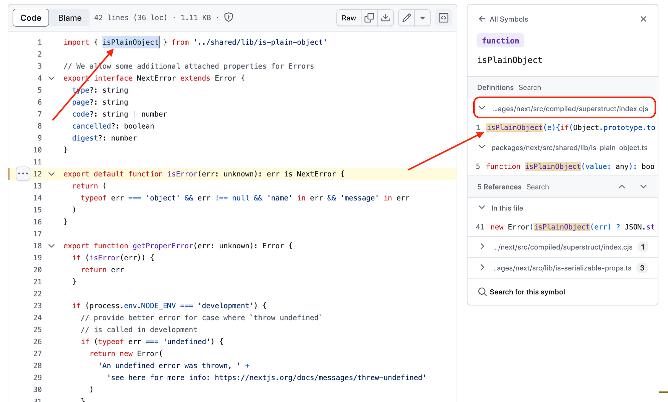Click the isPlainObject heading in symbols panel
The image size is (668, 402).
(x=510, y=60)
